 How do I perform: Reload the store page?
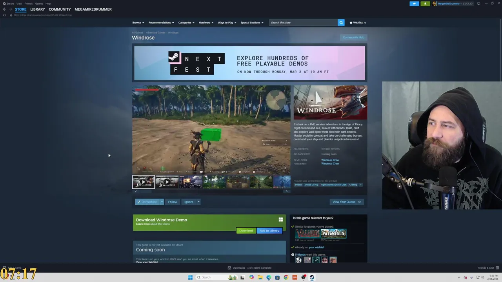(4, 15)
